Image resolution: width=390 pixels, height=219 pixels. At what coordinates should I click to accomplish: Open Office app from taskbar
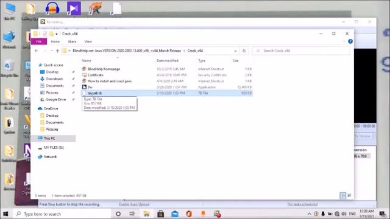click(189, 214)
